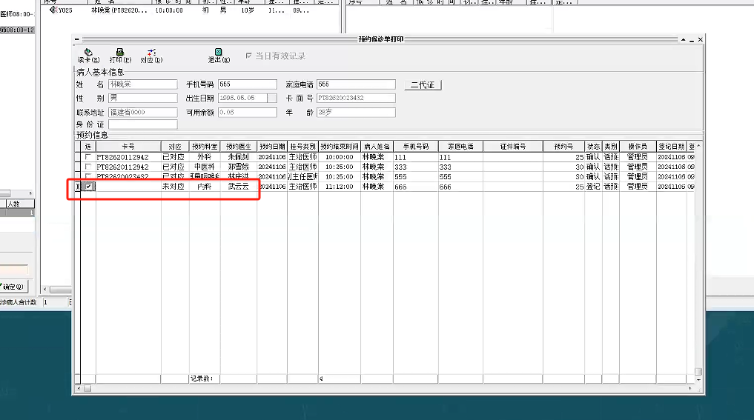Open the 出生日期 date dropdown
The width and height of the screenshot is (754, 420).
(x=272, y=98)
